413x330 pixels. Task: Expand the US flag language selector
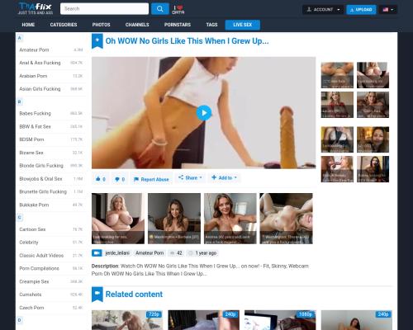pos(388,10)
